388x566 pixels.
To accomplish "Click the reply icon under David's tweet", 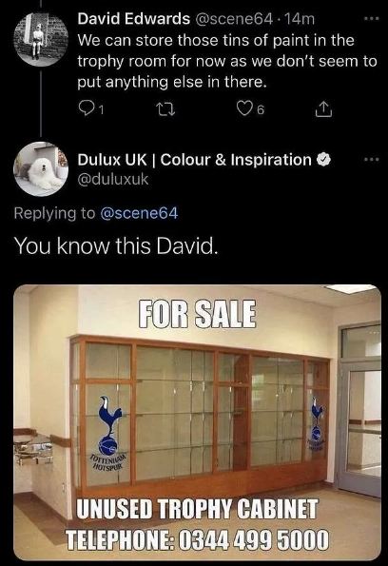I will click(86, 107).
